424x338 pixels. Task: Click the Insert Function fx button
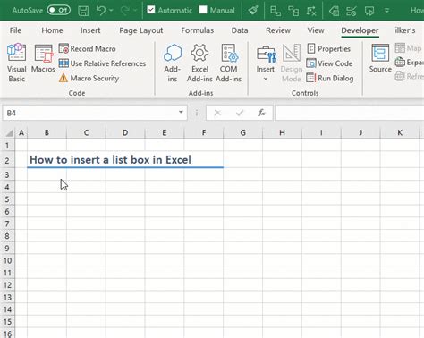click(261, 113)
